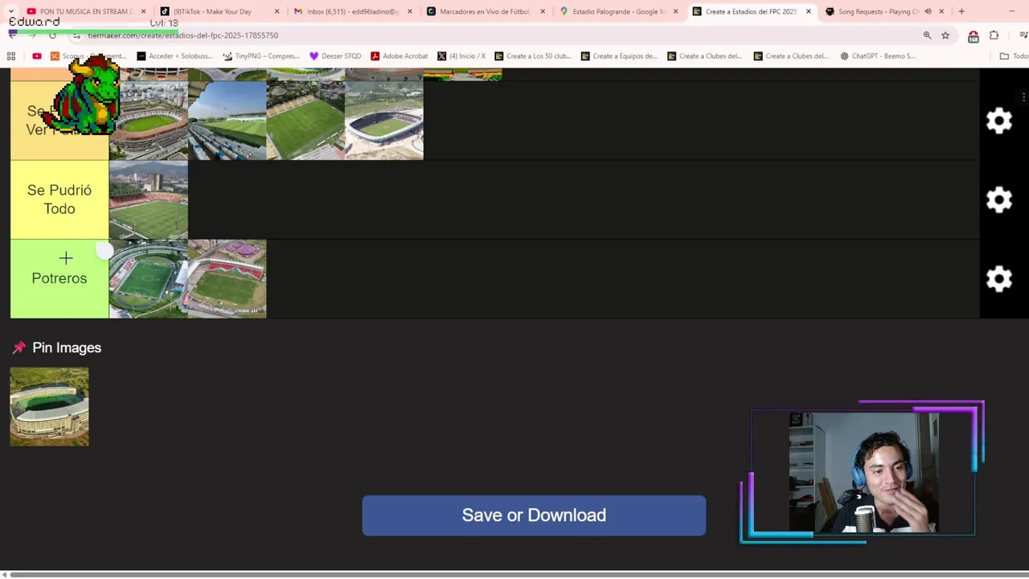Screen dimensions: 1029x579
Task: Click Pin Images heading
Action: point(67,347)
